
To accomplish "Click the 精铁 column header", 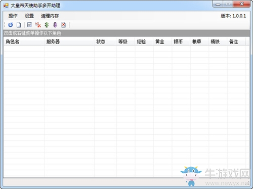I will 218,42.
